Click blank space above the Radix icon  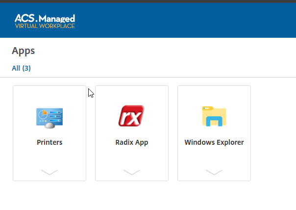click(131, 95)
